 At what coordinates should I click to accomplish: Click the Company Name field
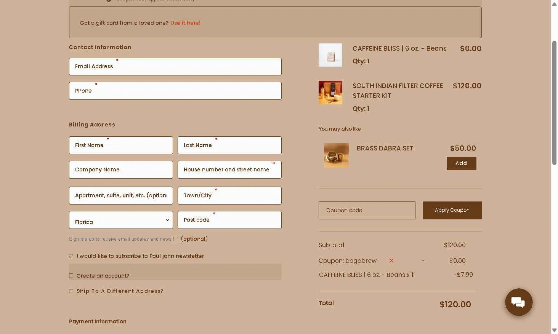121,170
